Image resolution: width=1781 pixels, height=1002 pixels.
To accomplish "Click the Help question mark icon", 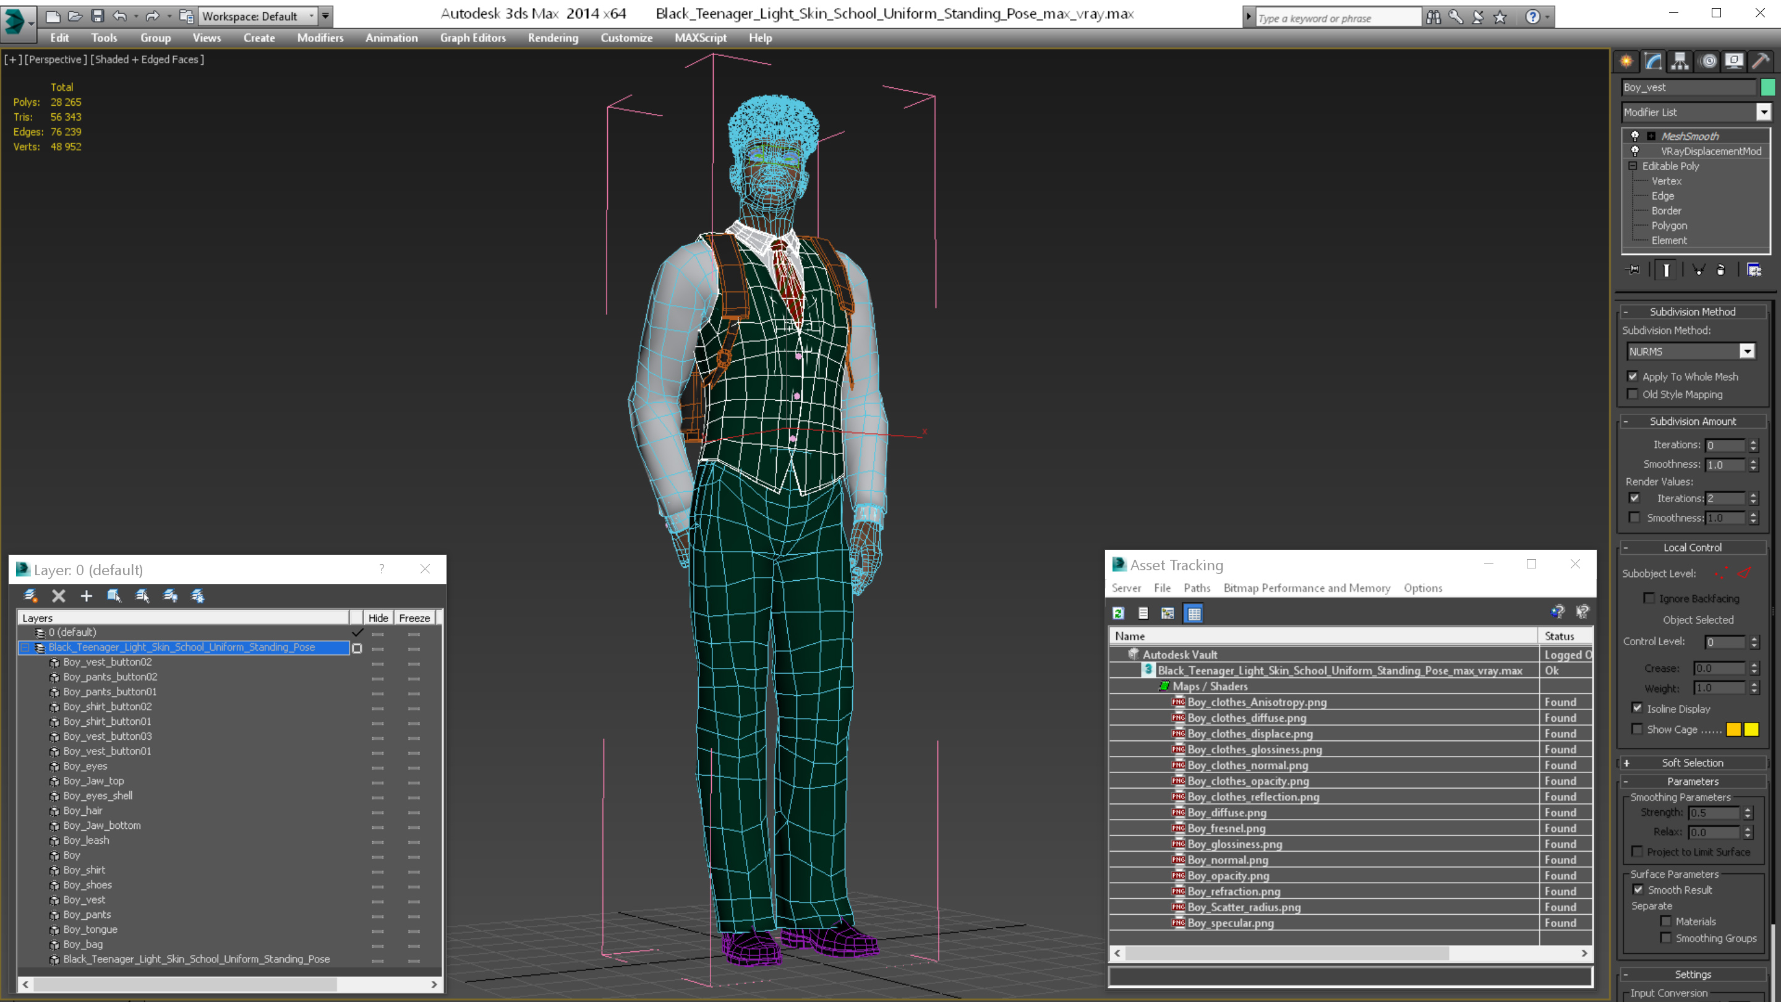I will [1532, 17].
